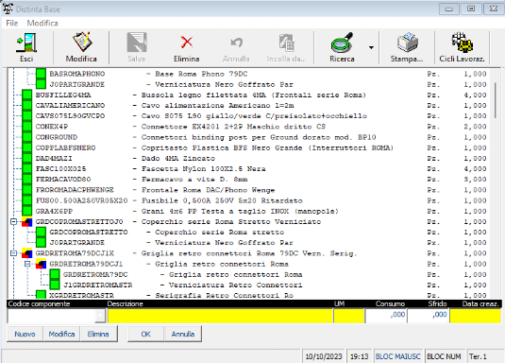
Task: Click the bottom Elimina button
Action: pyautogui.click(x=98, y=334)
